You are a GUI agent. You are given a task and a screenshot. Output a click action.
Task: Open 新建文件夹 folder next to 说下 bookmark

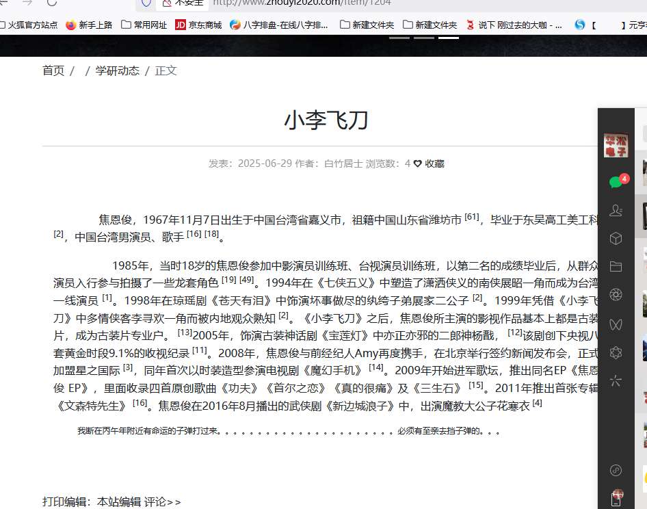[x=430, y=25]
